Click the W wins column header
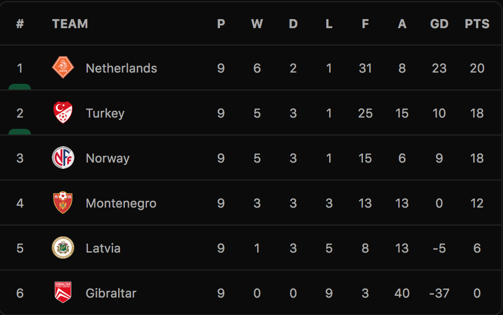This screenshot has width=503, height=315. pos(257,24)
